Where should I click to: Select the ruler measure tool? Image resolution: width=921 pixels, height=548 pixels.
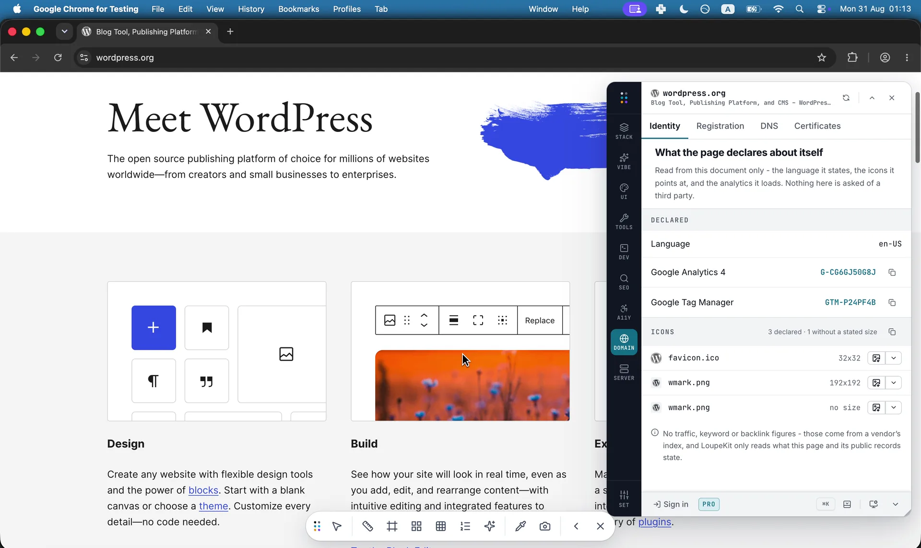click(367, 526)
